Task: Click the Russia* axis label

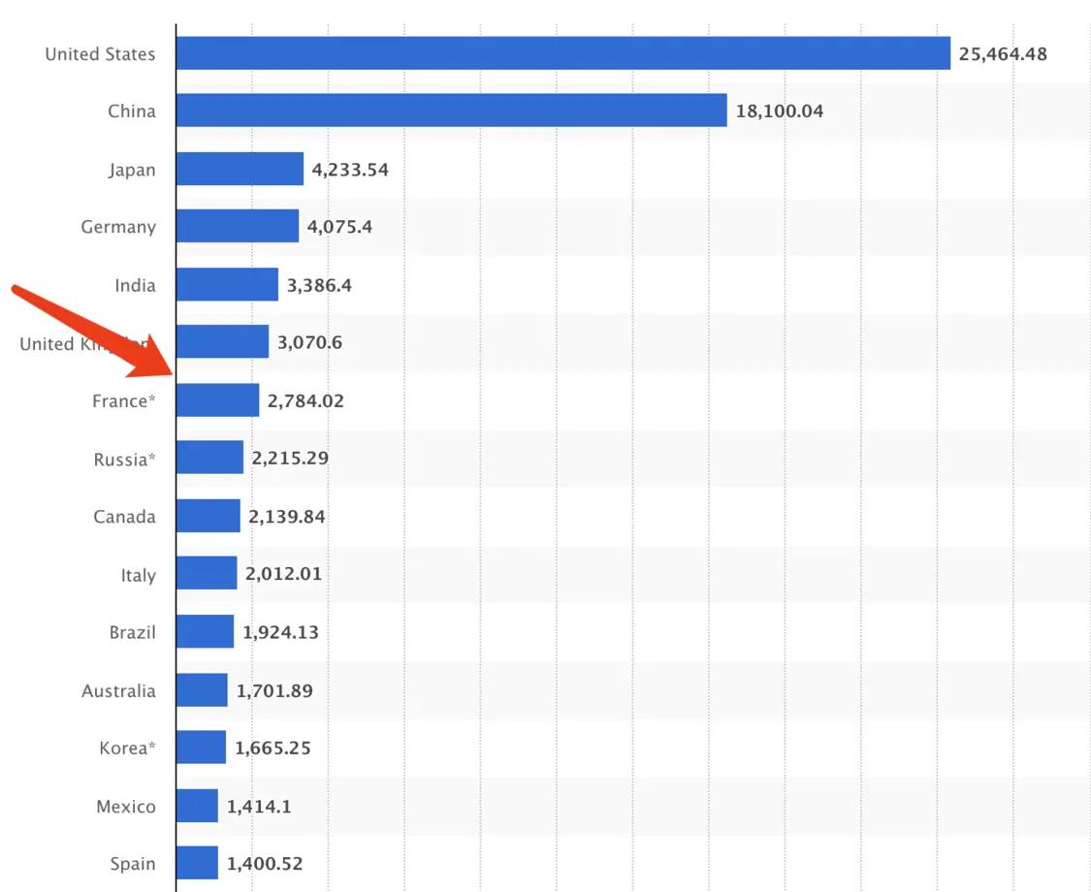Action: [124, 460]
